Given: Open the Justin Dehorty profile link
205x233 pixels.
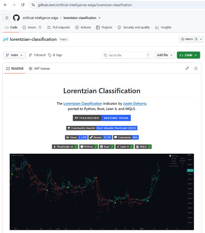Looking at the screenshot, I should pos(135,104).
